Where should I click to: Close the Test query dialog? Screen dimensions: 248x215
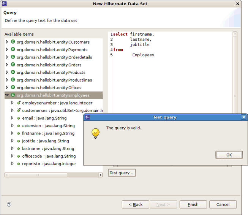coord(243,117)
